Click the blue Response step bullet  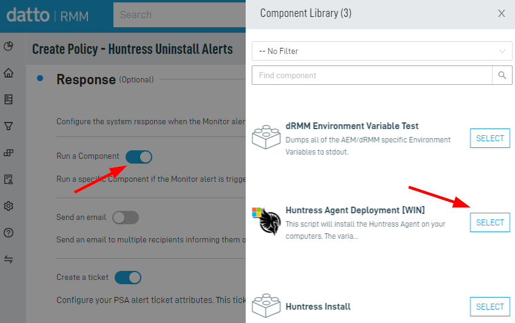pos(40,78)
